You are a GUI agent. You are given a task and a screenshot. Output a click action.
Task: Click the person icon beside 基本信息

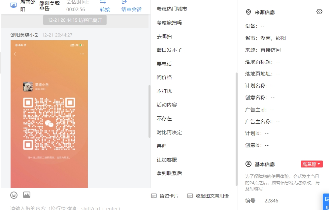pyautogui.click(x=248, y=164)
